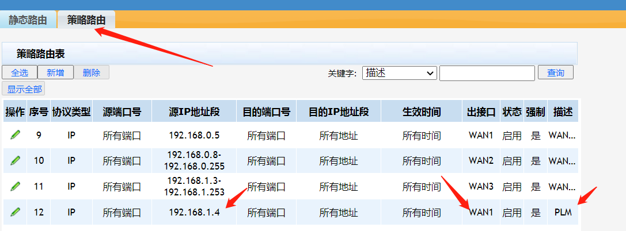Click the 策略路由表 section title
The width and height of the screenshot is (626, 231).
[x=41, y=54]
